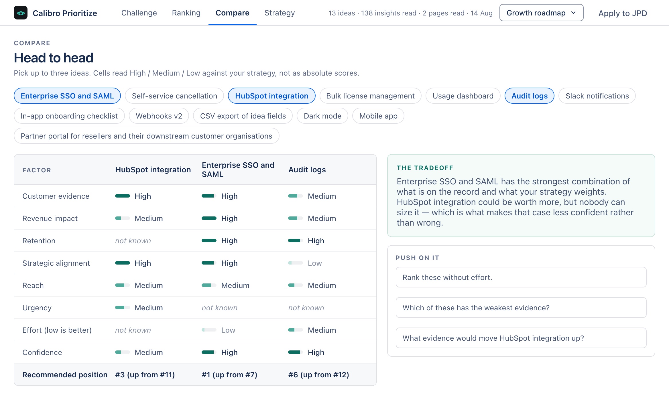Viewport: 669px width, 418px height.
Task: Click the Confidence factor label
Action: pyautogui.click(x=42, y=352)
